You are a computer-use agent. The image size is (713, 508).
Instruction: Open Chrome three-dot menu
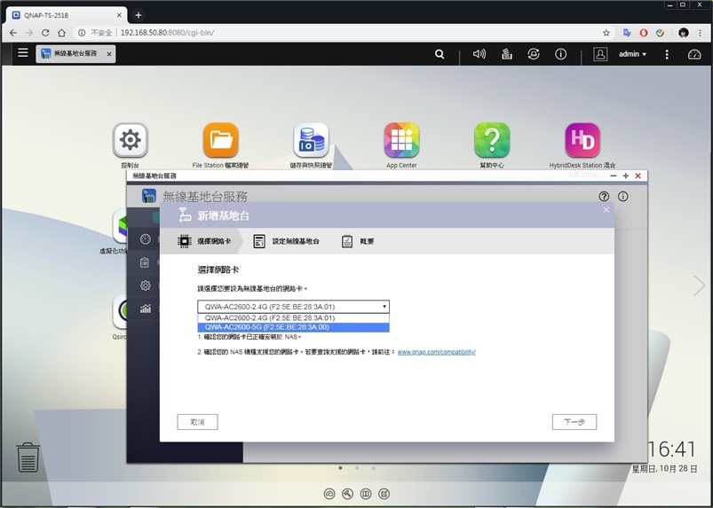(701, 33)
